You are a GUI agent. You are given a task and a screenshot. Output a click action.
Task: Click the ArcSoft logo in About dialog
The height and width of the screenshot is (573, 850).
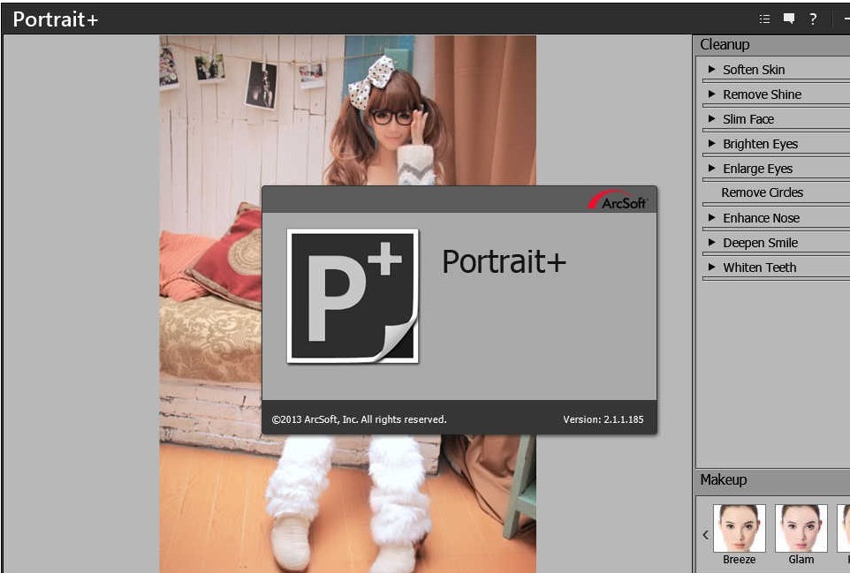click(619, 200)
